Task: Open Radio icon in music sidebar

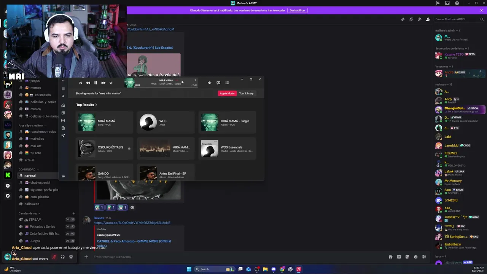Action: 63,120
